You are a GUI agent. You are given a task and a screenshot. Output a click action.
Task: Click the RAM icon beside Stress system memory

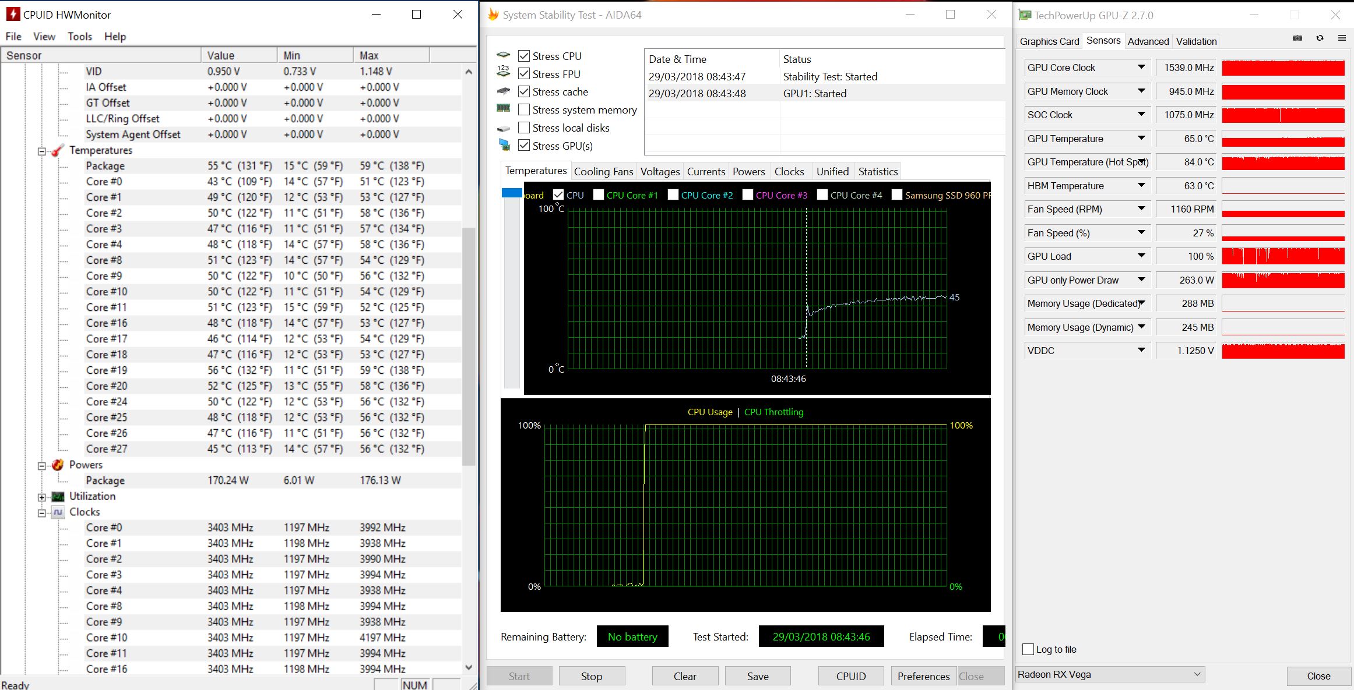(504, 109)
